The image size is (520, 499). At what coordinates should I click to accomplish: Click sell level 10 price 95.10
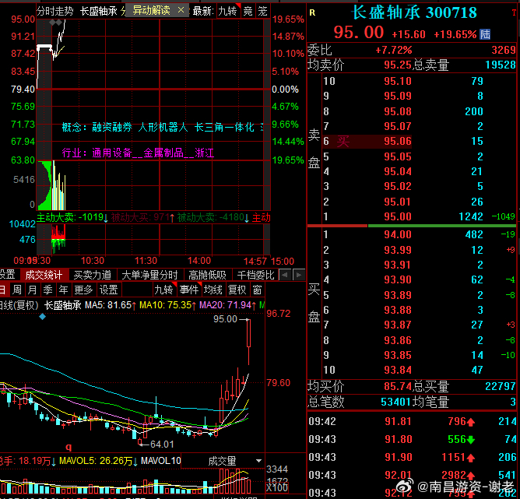(398, 81)
